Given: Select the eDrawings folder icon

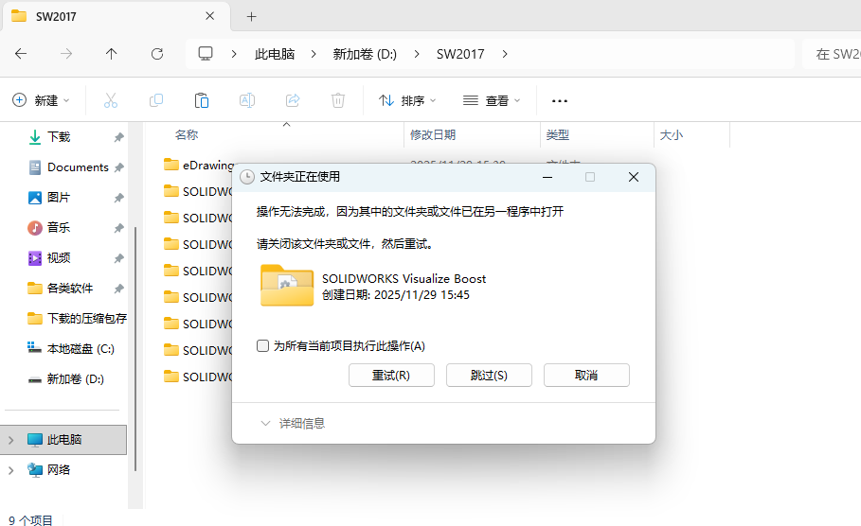Looking at the screenshot, I should coord(171,165).
